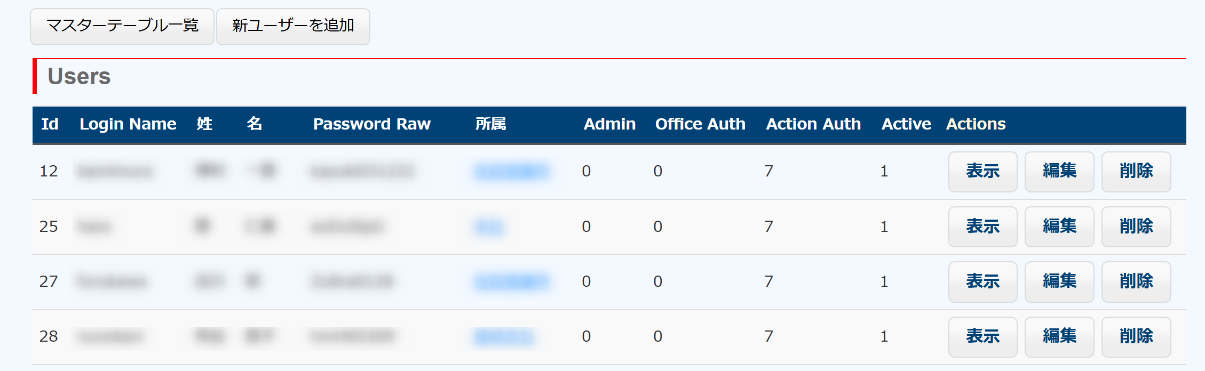The image size is (1205, 371).
Task: Open the 所属 link for user 12
Action: [511, 172]
